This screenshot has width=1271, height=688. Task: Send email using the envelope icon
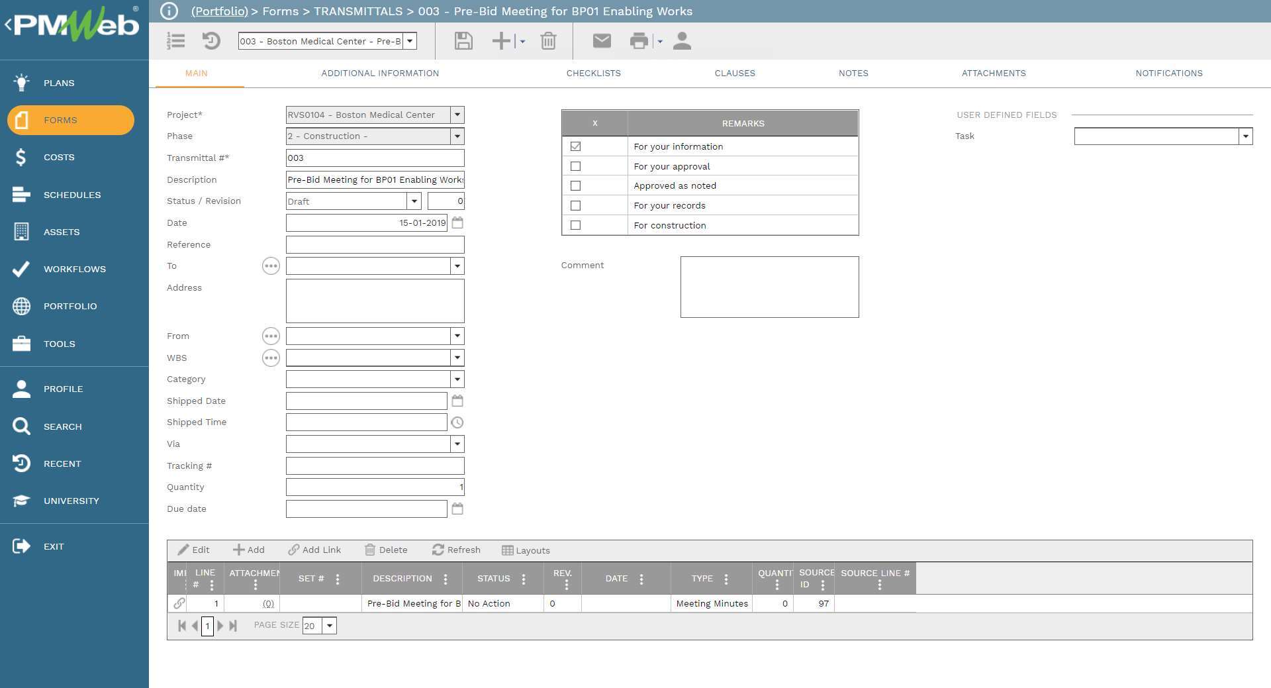602,41
